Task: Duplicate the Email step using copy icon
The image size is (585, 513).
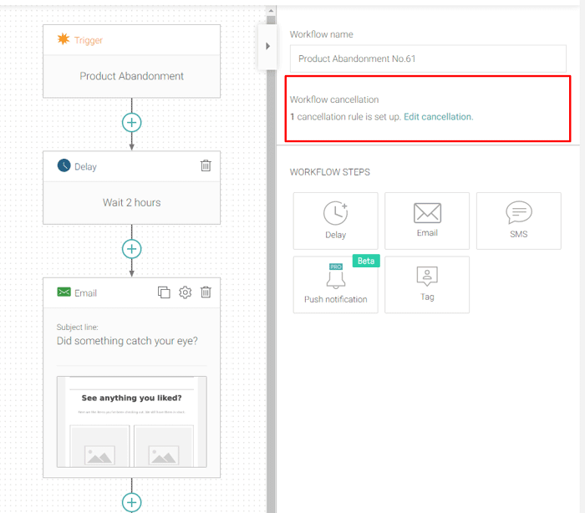Action: (164, 292)
